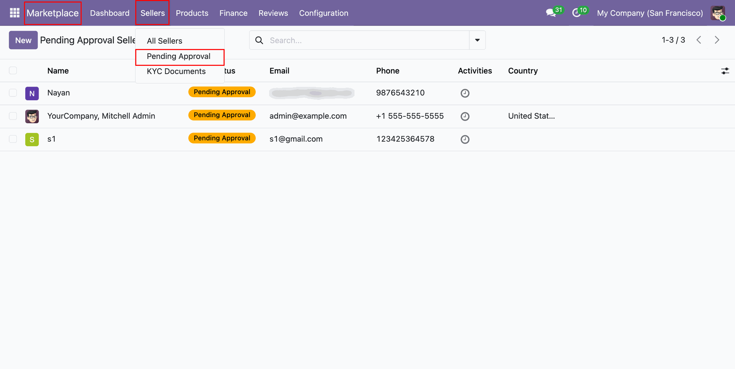Image resolution: width=735 pixels, height=369 pixels.
Task: Expand the search filter options dropdown arrow
Action: click(x=477, y=40)
